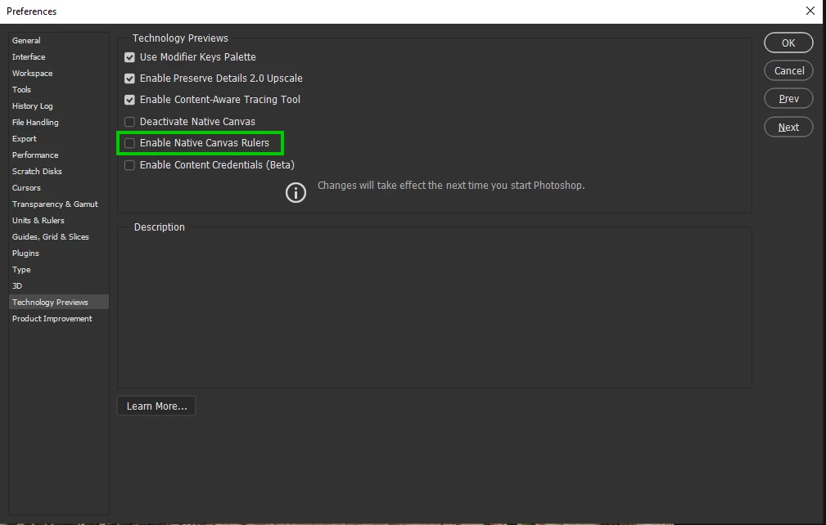Open the Learn More... link button
The width and height of the screenshot is (826, 525).
pos(156,406)
